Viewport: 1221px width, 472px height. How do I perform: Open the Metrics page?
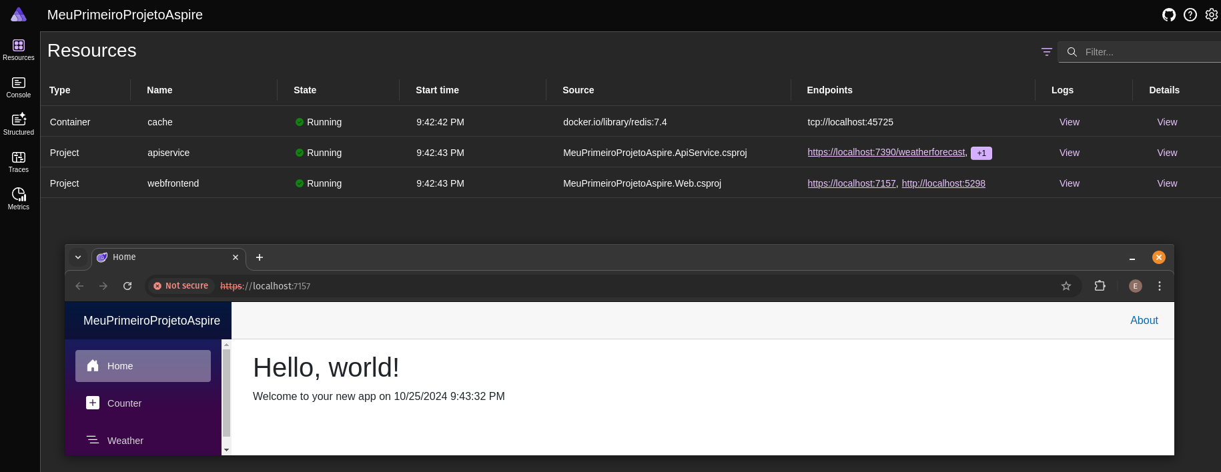19,199
